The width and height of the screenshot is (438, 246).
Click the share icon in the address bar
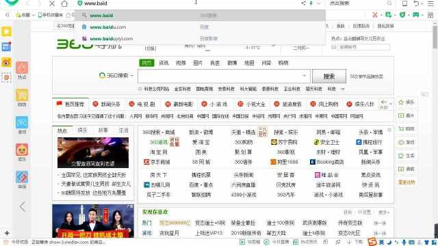tap(303, 3)
